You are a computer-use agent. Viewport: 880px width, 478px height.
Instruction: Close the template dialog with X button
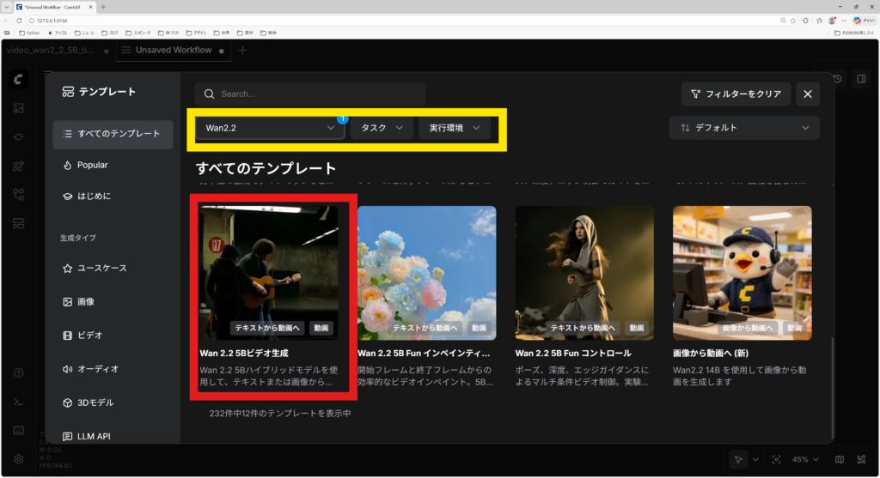[x=807, y=94]
